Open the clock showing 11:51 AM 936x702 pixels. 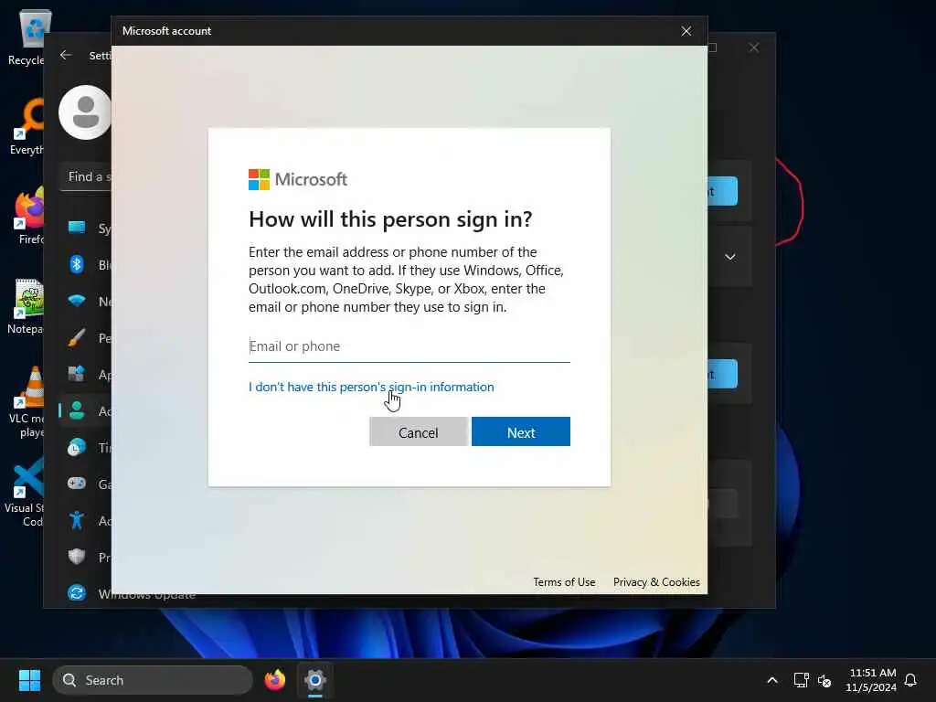coord(871,680)
